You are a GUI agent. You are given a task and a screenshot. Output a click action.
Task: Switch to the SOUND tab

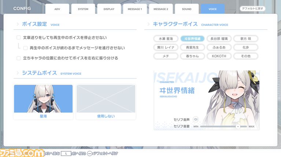[x=186, y=9]
